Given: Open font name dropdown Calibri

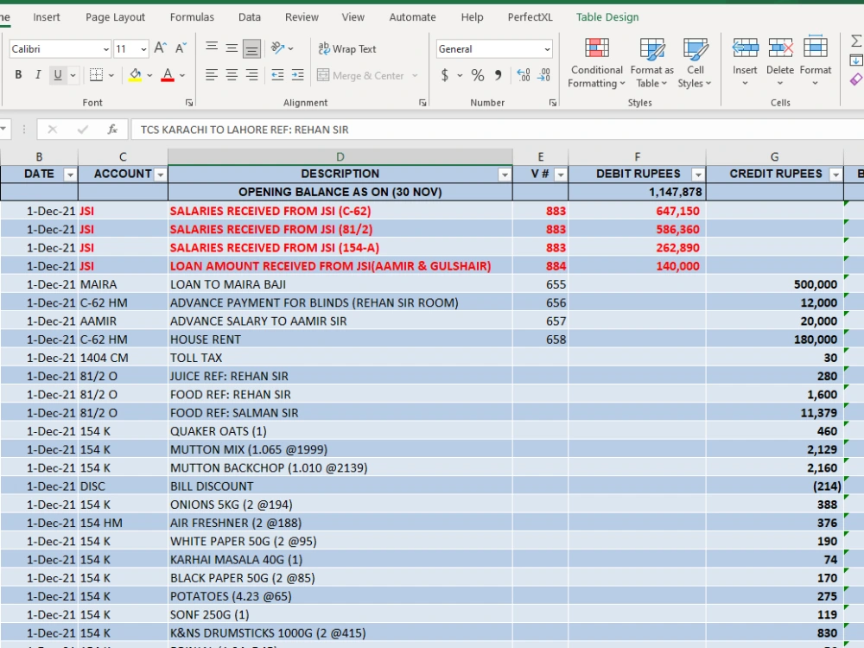Looking at the screenshot, I should point(105,49).
